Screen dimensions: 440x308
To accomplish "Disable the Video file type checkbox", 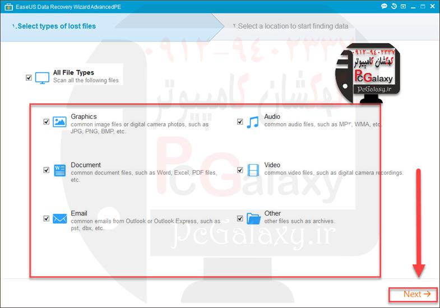I will click(240, 170).
